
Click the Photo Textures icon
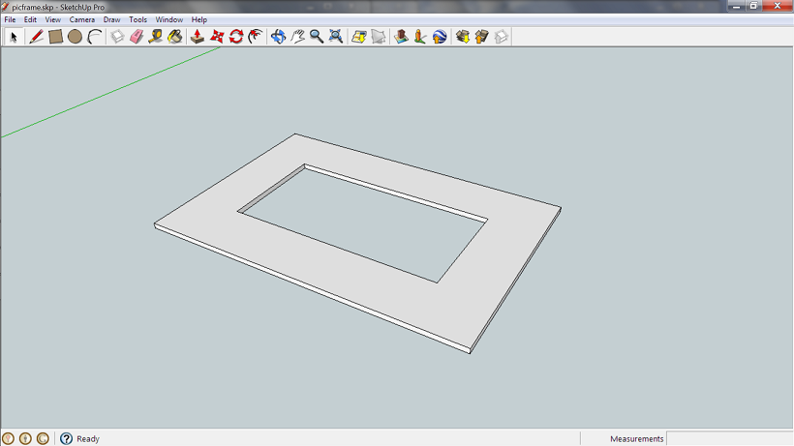point(420,37)
